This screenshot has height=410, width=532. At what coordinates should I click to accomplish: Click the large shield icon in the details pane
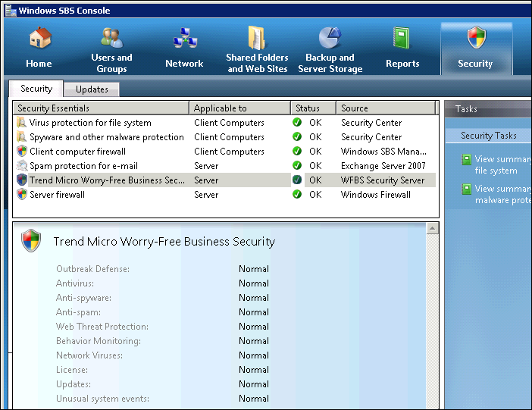click(31, 241)
